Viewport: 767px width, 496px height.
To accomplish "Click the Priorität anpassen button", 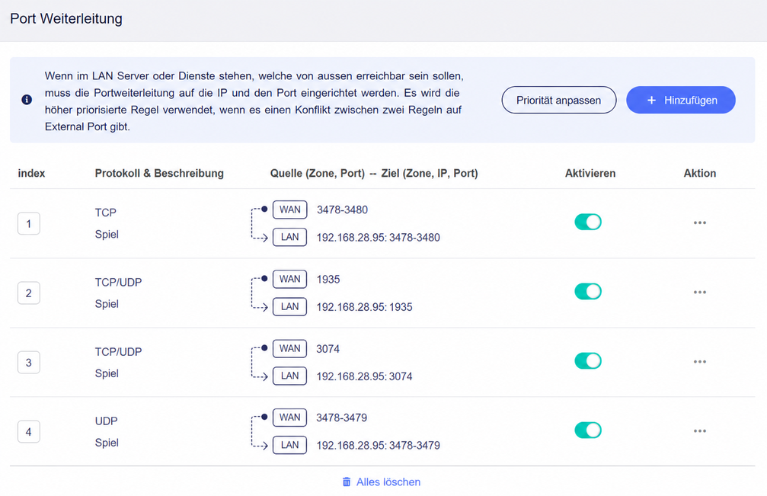I will 558,101.
